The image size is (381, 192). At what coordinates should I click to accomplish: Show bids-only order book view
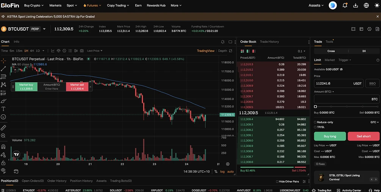coord(248,51)
